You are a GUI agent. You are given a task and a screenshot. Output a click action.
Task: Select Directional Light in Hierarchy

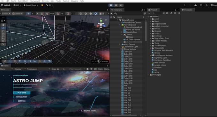point(131,47)
